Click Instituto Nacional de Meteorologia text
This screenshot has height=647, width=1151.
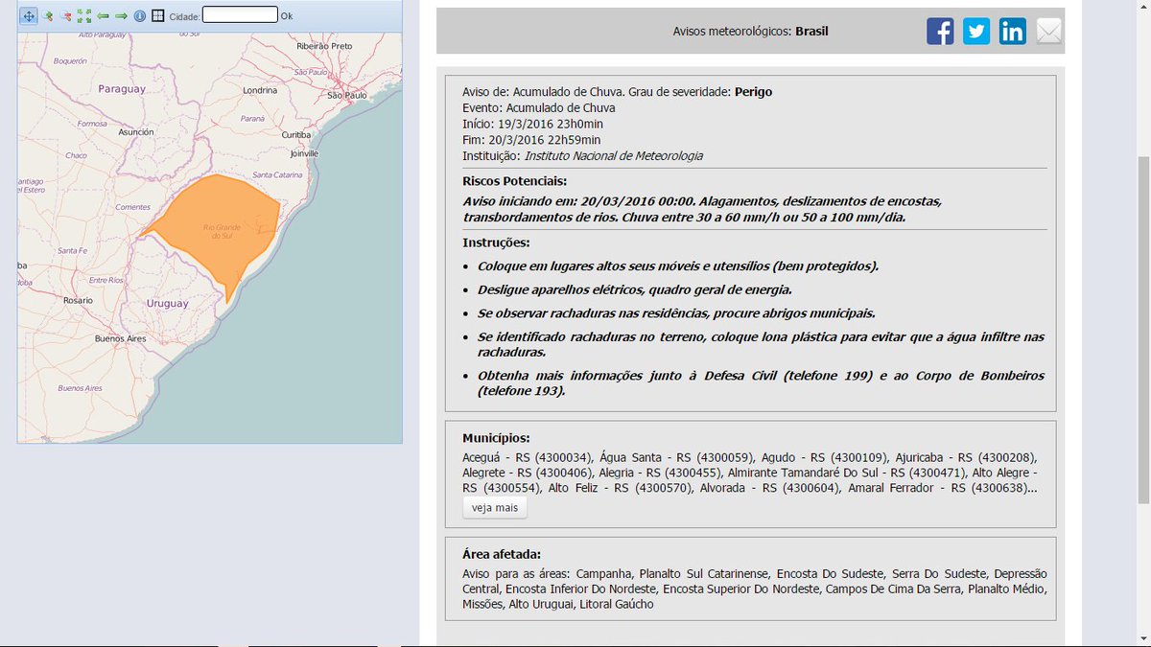click(x=614, y=155)
